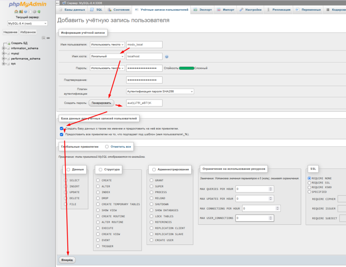The image size is (346, 267).
Task: Click the host name help icon
Action: 167,57
